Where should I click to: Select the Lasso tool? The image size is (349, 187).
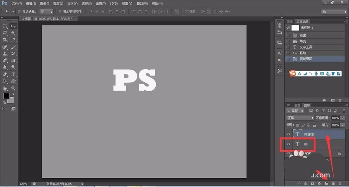(5, 33)
